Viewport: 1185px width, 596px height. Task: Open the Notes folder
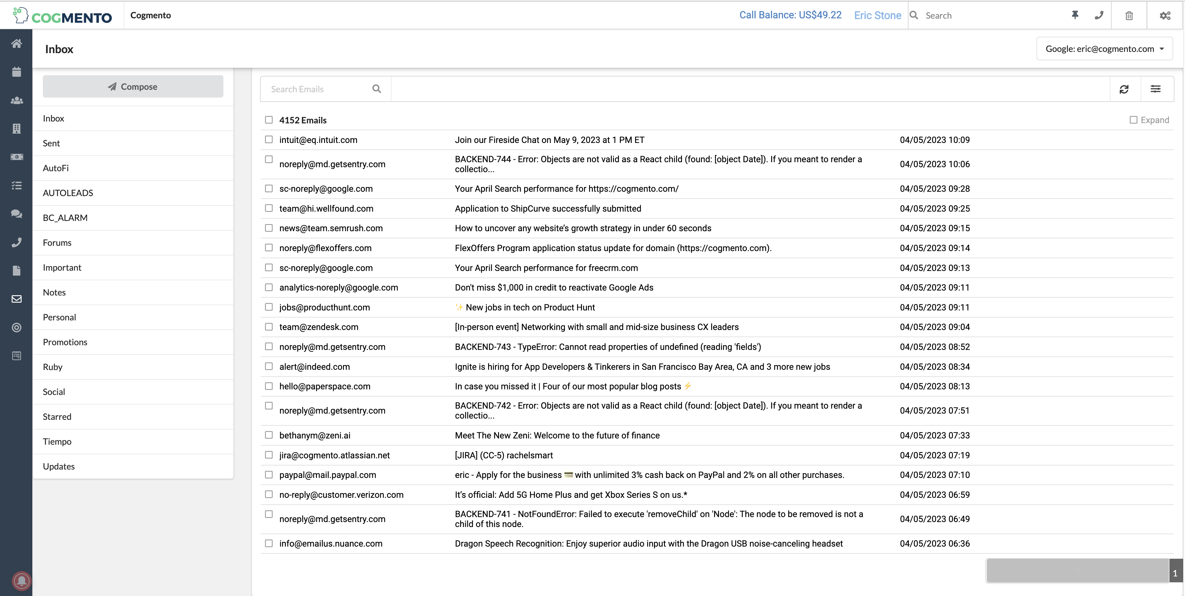click(x=133, y=292)
